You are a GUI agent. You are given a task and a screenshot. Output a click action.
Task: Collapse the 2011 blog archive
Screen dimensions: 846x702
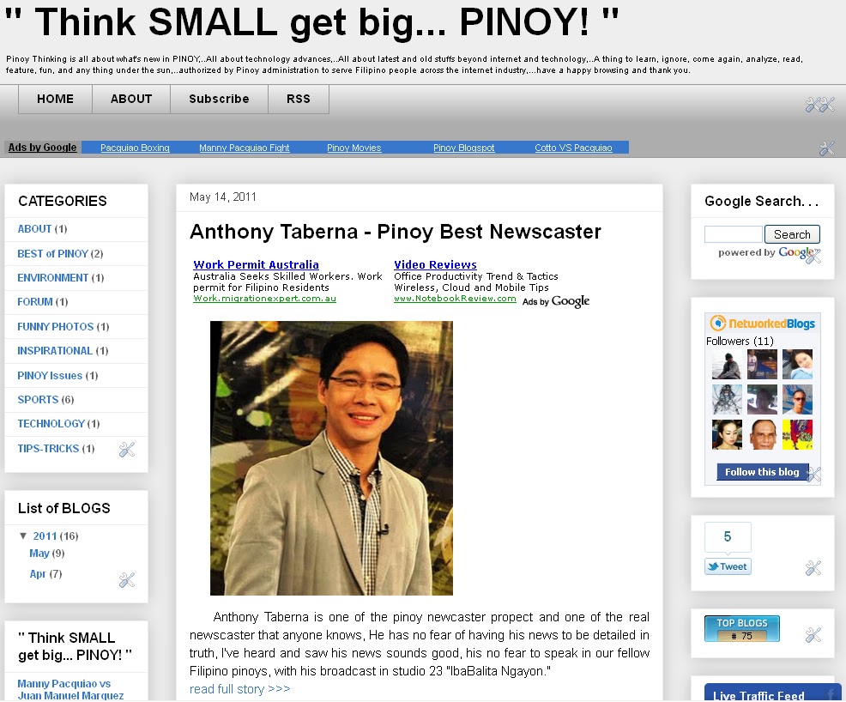(23, 536)
